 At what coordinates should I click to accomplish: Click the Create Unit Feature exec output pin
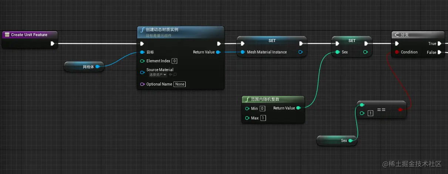53,43
